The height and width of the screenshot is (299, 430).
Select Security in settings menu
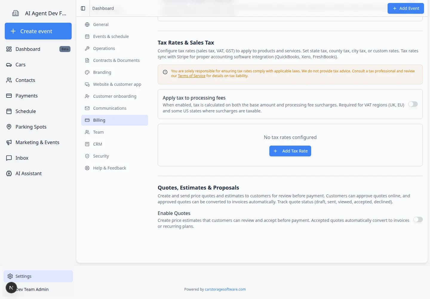pyautogui.click(x=115, y=156)
